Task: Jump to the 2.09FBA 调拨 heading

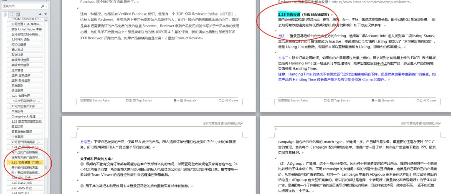Action: pyautogui.click(x=25, y=39)
